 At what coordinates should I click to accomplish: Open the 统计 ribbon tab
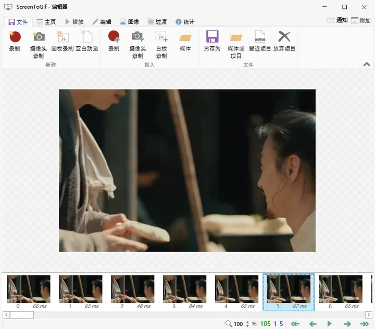[185, 22]
